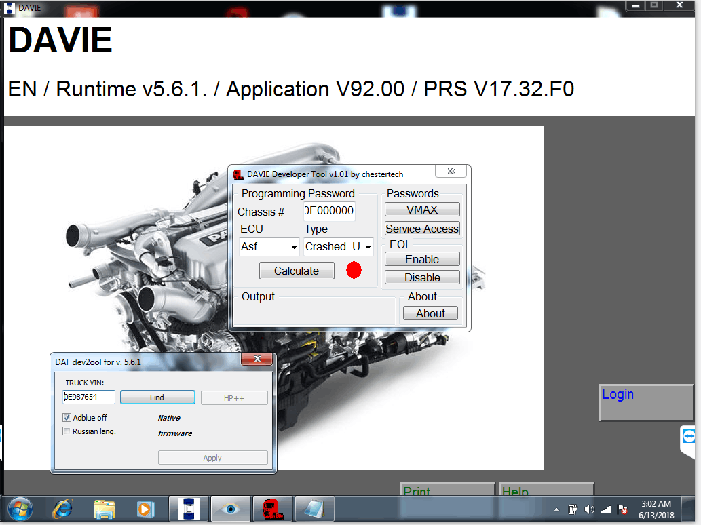Click the volume speaker tray icon
This screenshot has width=701, height=525.
pyautogui.click(x=589, y=509)
